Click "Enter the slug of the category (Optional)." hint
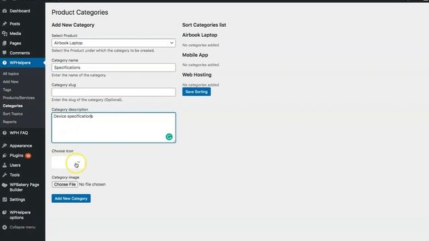This screenshot has width=429, height=241. (87, 100)
